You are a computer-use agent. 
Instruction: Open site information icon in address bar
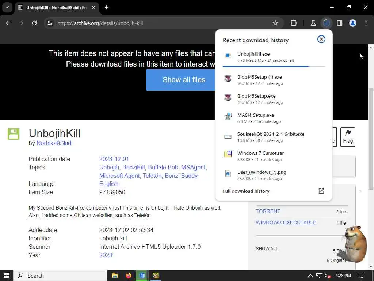50,23
